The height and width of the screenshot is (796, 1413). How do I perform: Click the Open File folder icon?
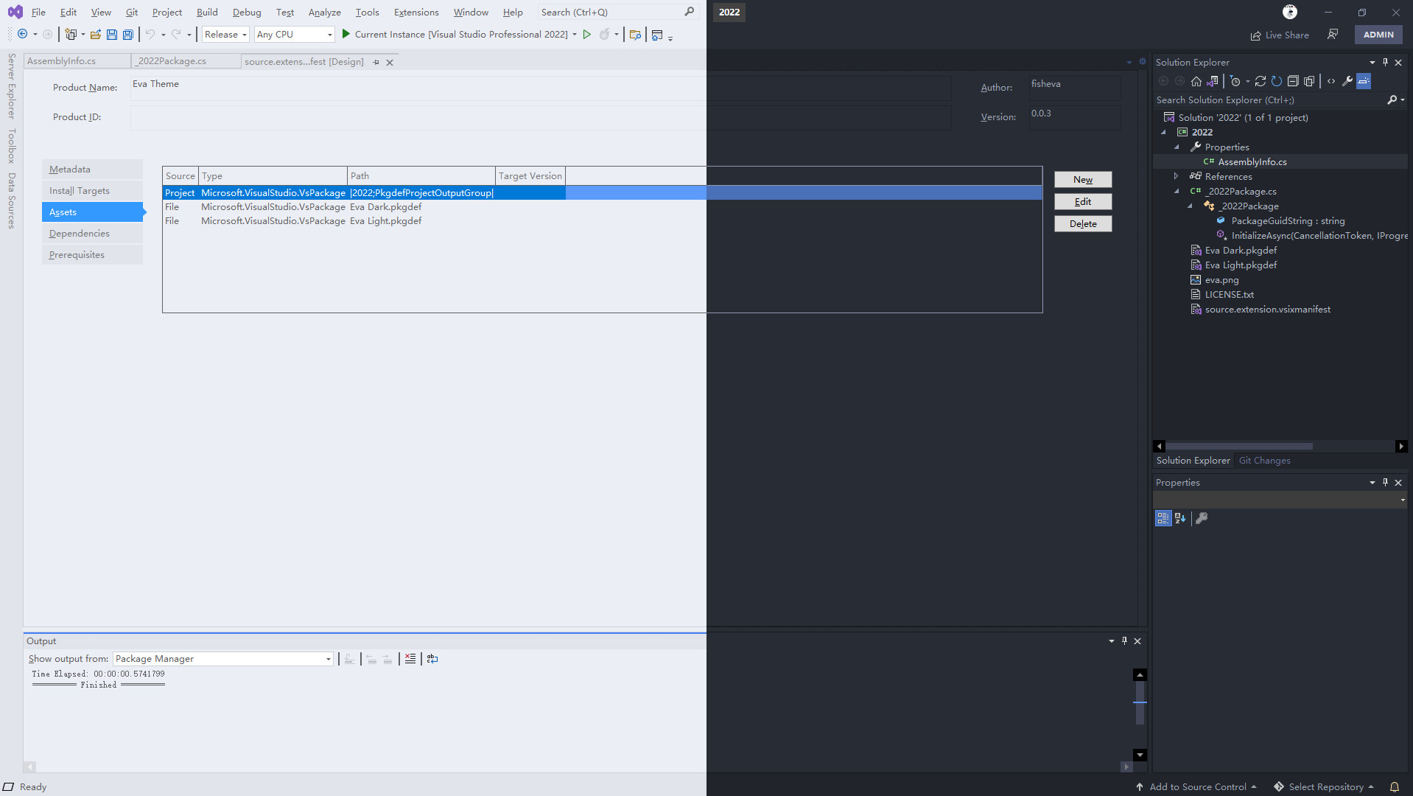click(x=96, y=35)
